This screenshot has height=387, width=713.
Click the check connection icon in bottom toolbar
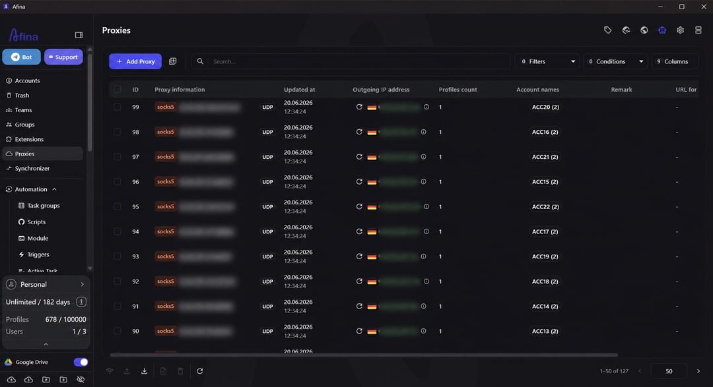coord(110,371)
